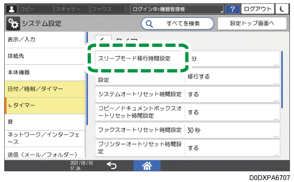Image resolution: width=294 pixels, height=182 pixels.
Task: Open the ファクス tab
Action: pyautogui.click(x=108, y=9)
